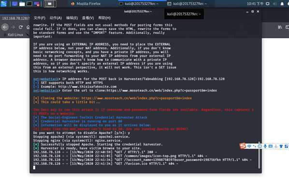Select Firefox tab 192.168.78.128
289x186 pixels.
(x=15, y=18)
